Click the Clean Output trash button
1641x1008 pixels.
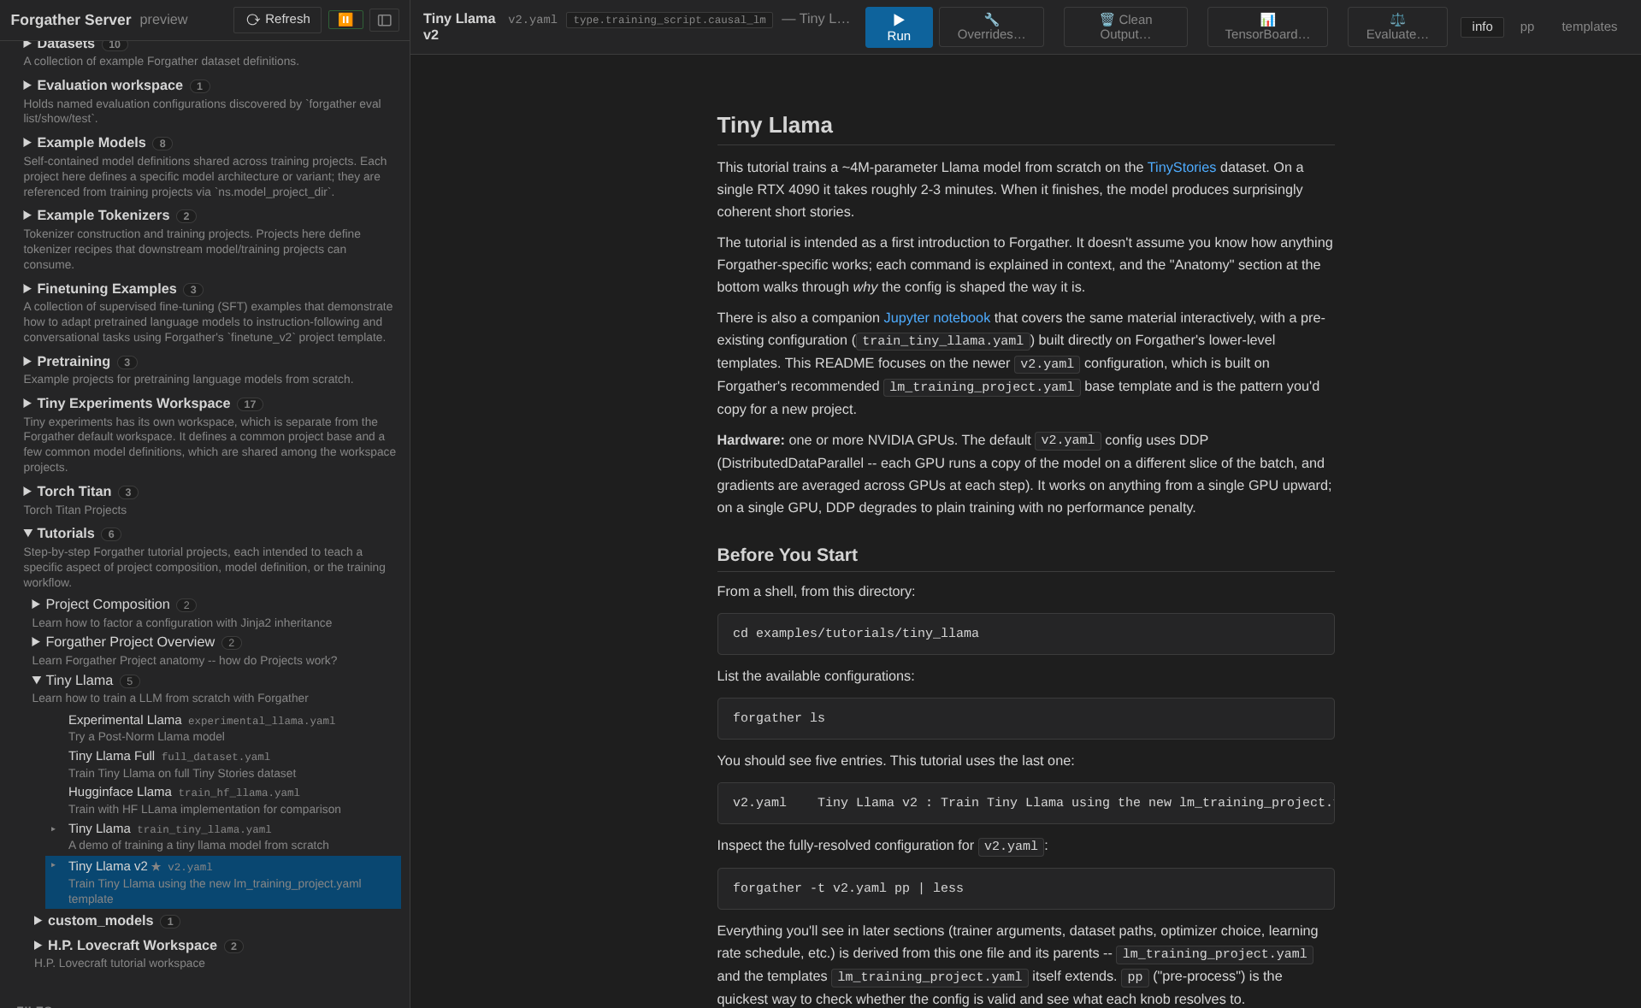(1125, 27)
